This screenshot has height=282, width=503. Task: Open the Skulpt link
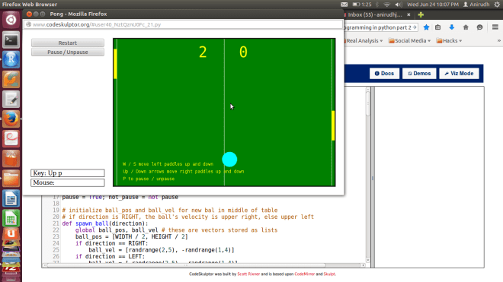[x=329, y=274]
